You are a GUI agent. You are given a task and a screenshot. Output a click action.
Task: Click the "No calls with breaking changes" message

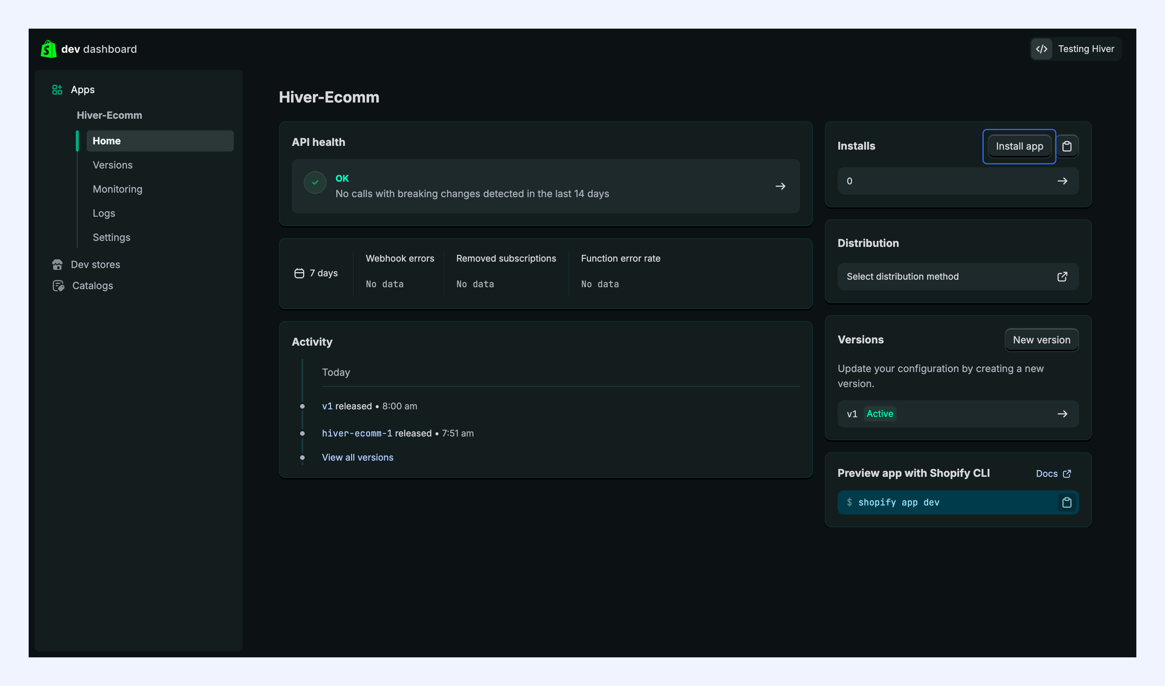coord(472,194)
